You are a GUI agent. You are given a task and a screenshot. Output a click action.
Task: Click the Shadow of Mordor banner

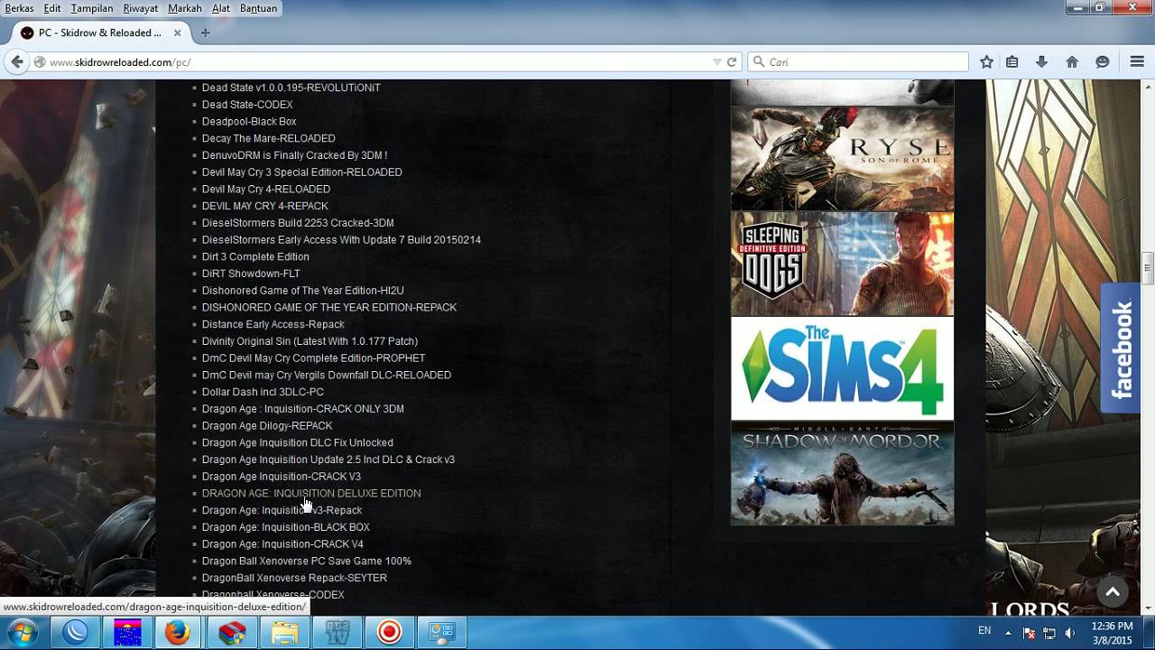(x=842, y=473)
